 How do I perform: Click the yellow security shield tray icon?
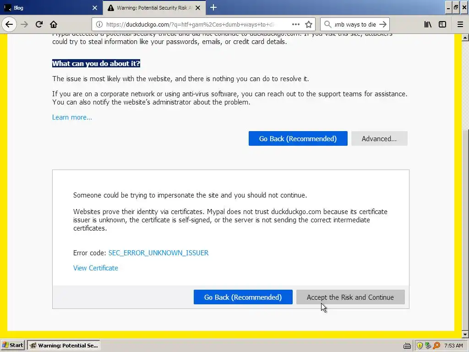coord(420,346)
